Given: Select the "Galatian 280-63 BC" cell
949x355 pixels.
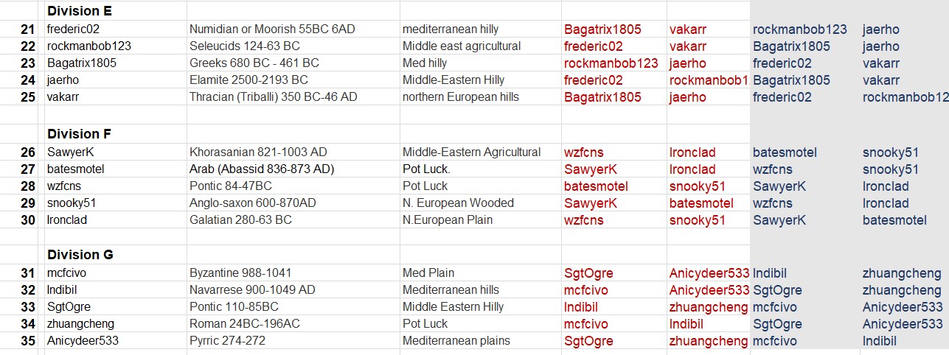Looking at the screenshot, I should pyautogui.click(x=240, y=220).
